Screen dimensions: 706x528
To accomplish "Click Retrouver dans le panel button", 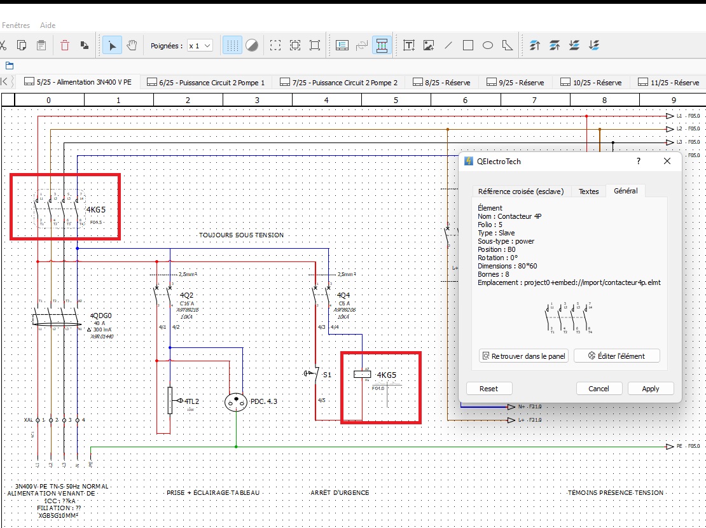I will click(x=523, y=356).
